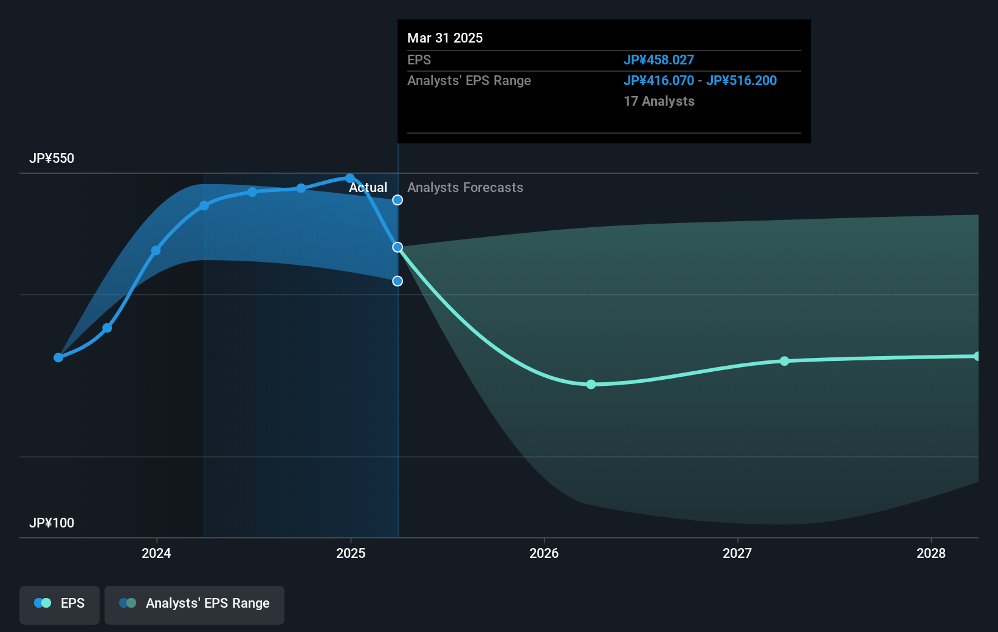Select the Mar 31 2025 EPS data point

tap(397, 247)
